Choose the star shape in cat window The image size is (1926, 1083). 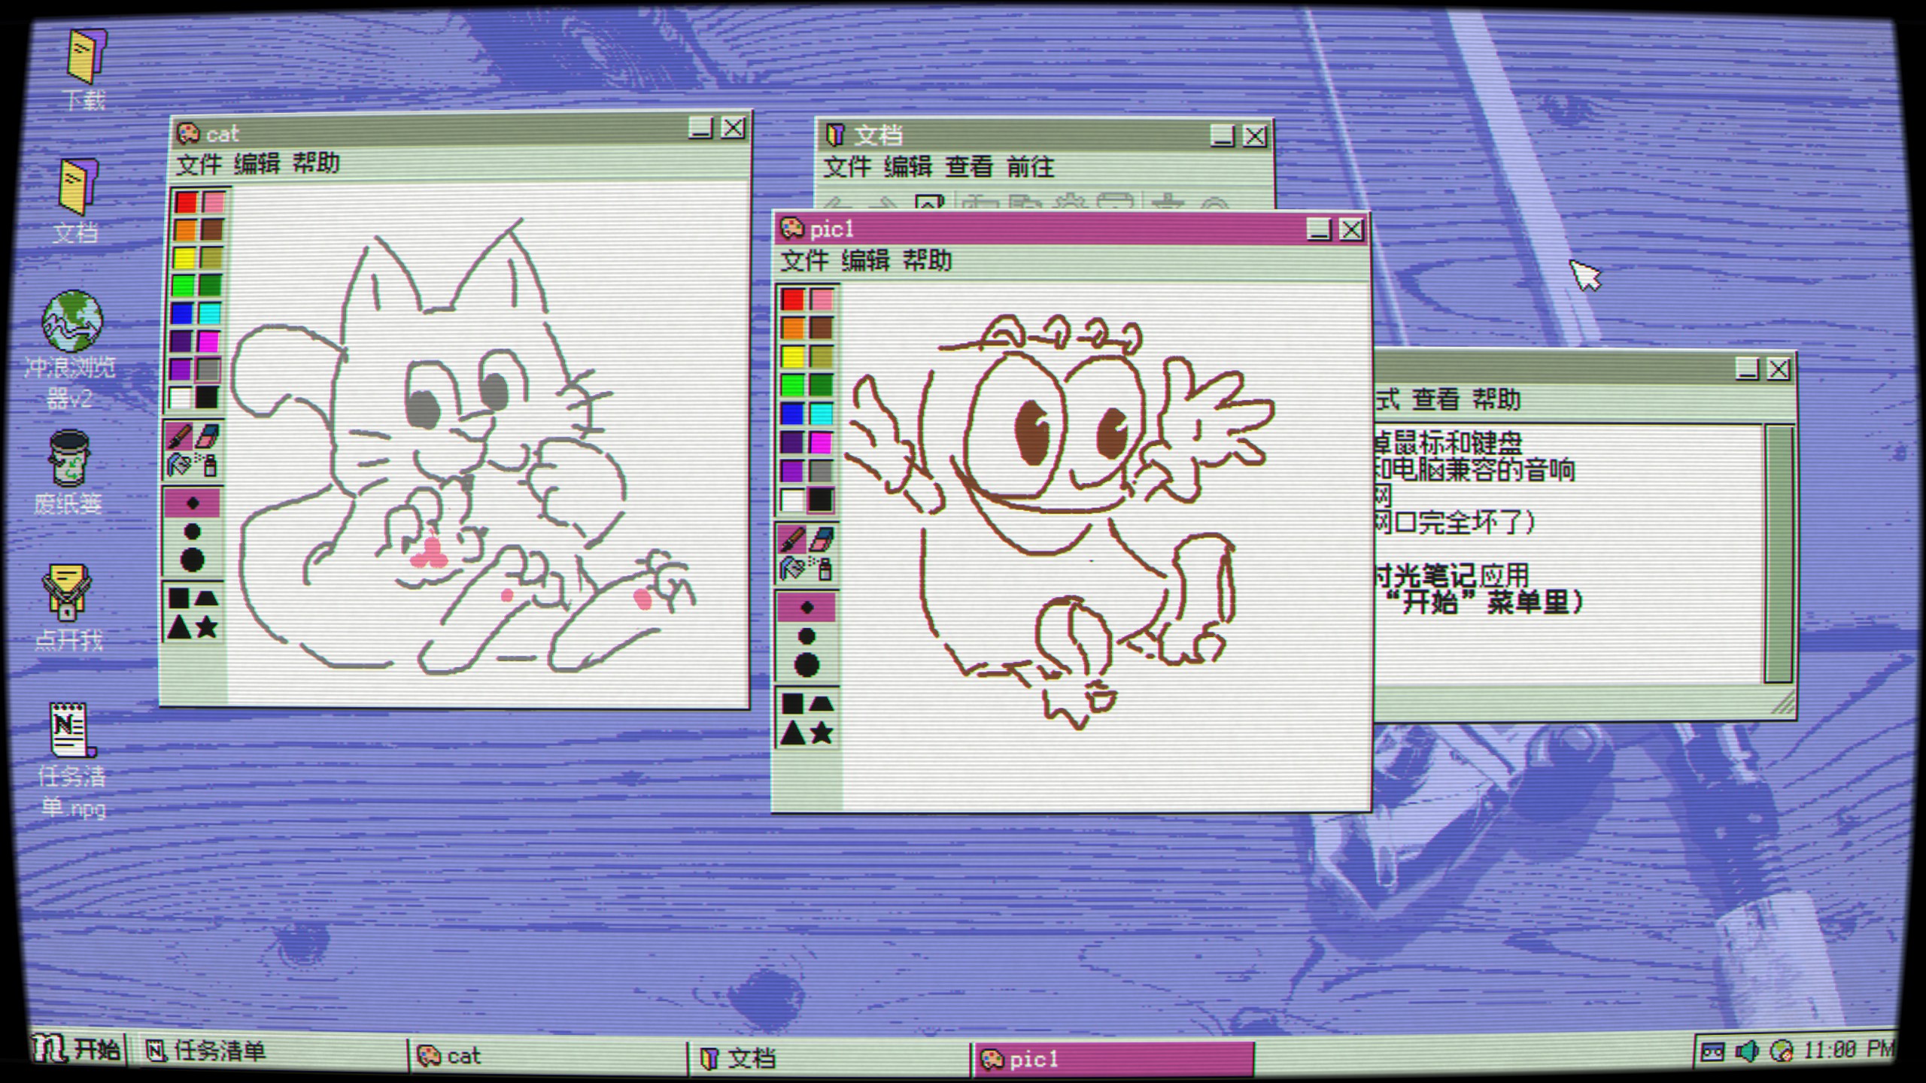point(207,626)
